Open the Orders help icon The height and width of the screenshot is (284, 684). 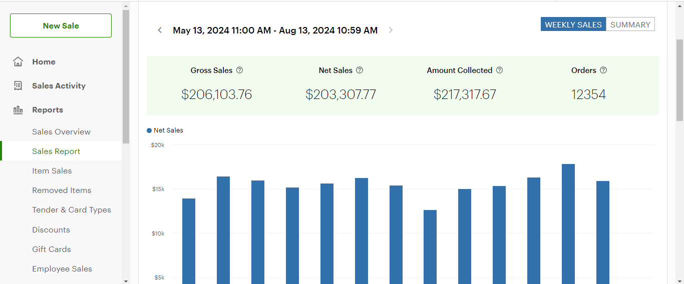(x=603, y=70)
